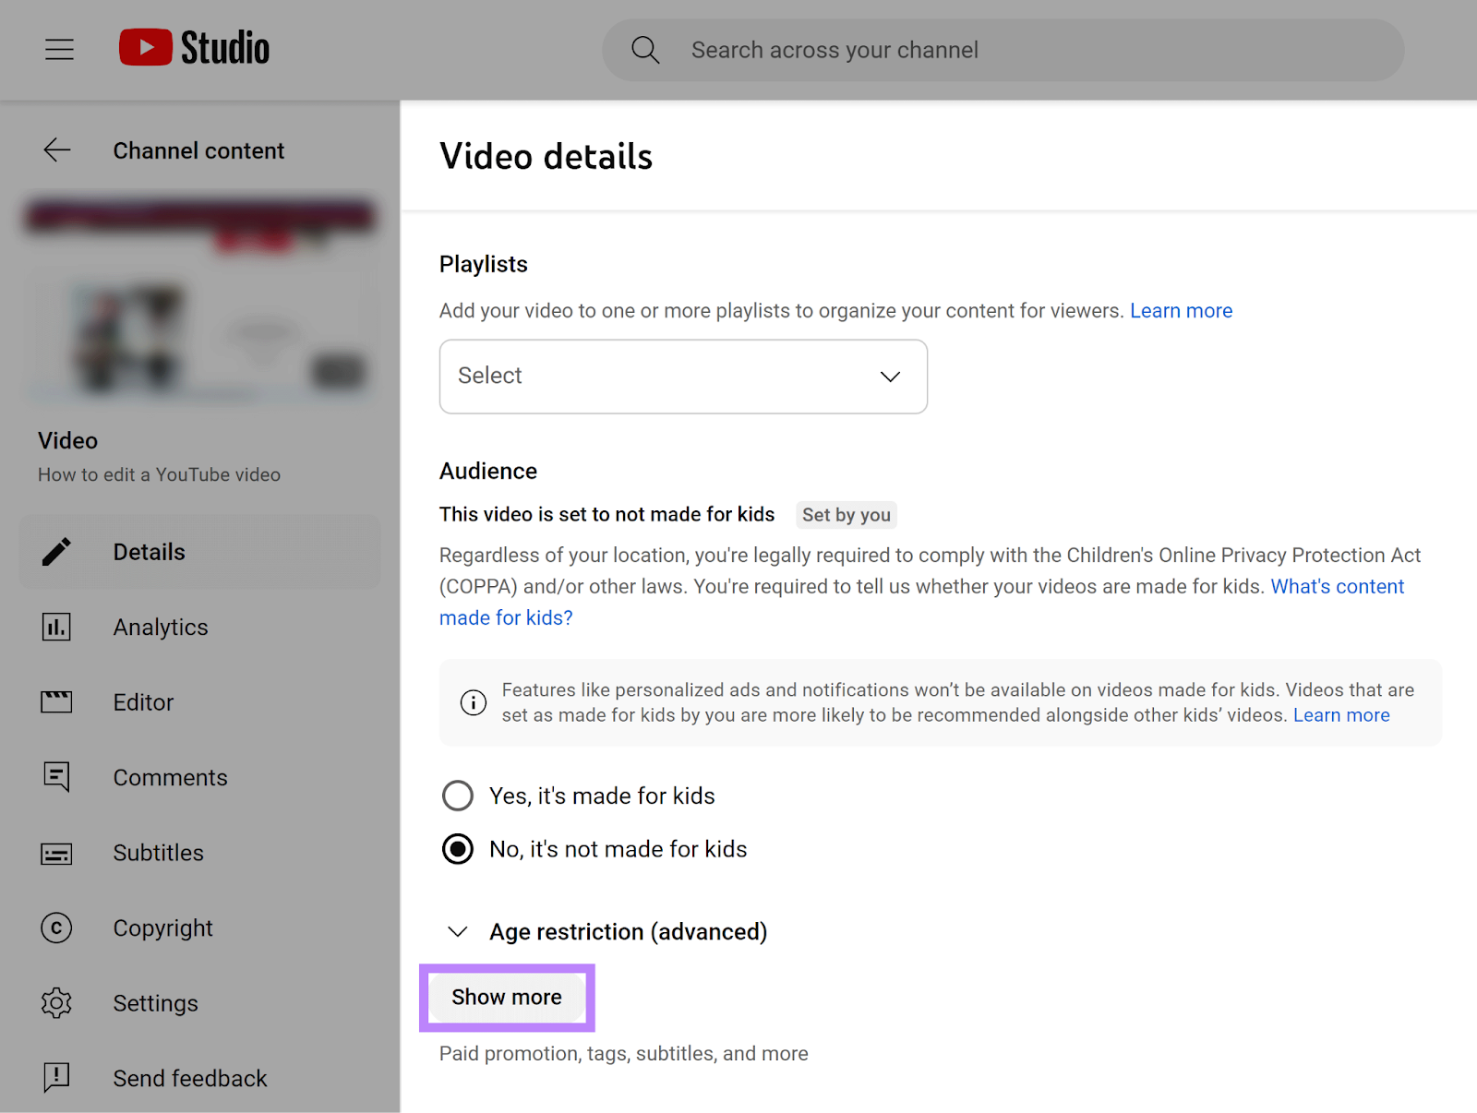This screenshot has width=1477, height=1113.
Task: Select 'Yes, it's made for kids' radio button
Action: (458, 795)
